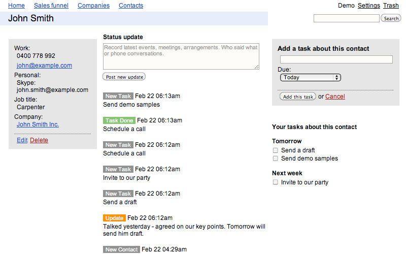
Task: Open the Home navigation link
Action: (x=16, y=6)
